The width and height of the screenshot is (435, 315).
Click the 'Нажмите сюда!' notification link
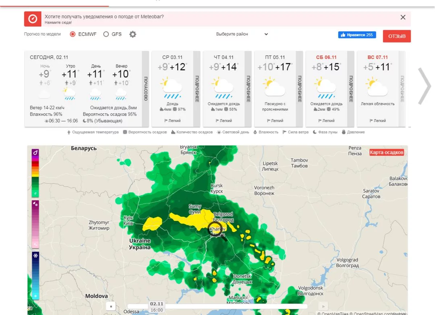[x=58, y=22]
